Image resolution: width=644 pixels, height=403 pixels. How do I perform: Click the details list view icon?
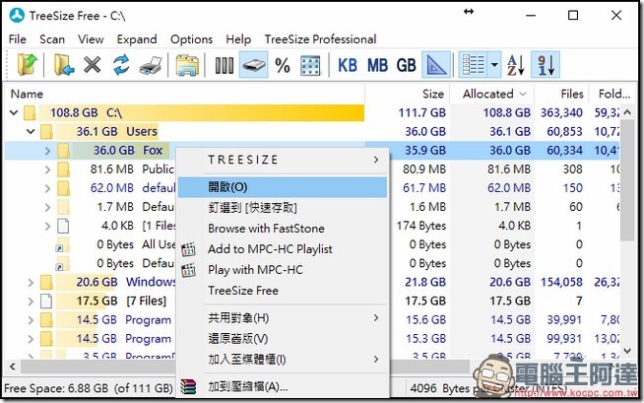[x=473, y=65]
